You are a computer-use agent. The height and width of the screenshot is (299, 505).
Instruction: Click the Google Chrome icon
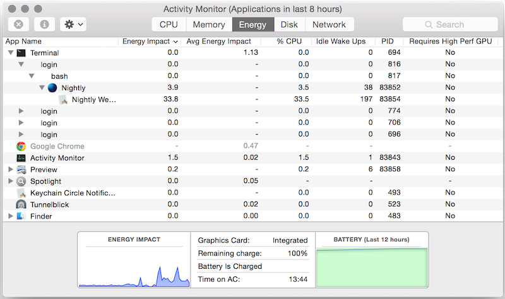tap(21, 146)
